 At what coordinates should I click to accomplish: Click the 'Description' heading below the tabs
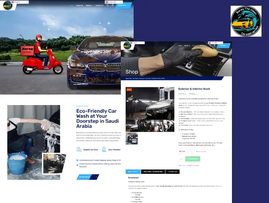[134, 177]
